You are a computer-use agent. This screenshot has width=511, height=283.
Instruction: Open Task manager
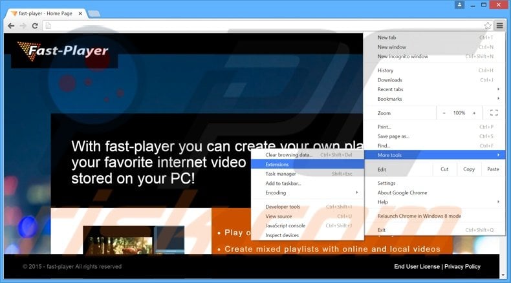(308, 174)
